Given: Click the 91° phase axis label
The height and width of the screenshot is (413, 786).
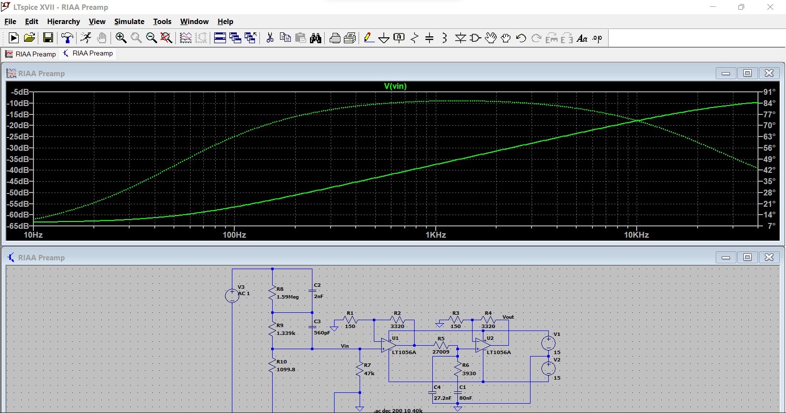Looking at the screenshot, I should [769, 92].
